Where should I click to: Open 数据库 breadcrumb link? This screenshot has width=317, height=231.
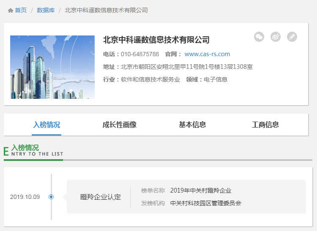[x=46, y=10]
